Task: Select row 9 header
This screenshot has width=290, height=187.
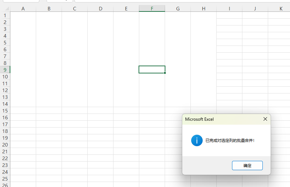Action: coord(5,69)
